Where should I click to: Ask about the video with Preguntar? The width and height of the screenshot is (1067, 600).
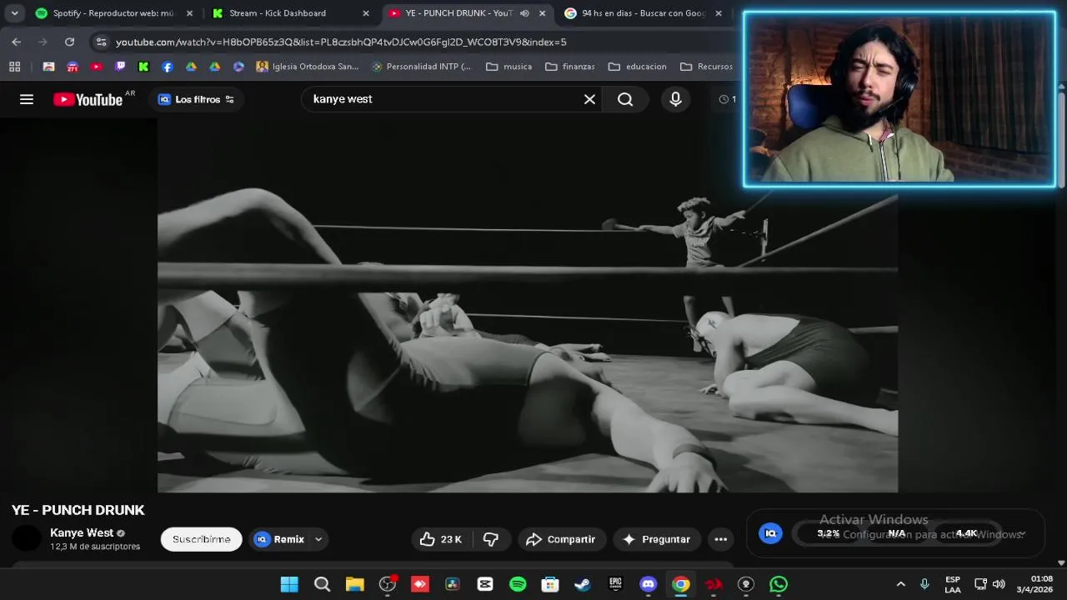[x=657, y=539]
